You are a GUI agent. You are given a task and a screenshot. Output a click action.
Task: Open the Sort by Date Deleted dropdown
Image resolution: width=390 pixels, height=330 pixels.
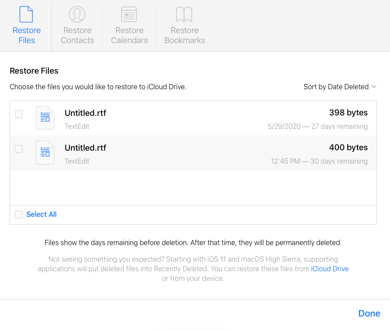click(336, 87)
